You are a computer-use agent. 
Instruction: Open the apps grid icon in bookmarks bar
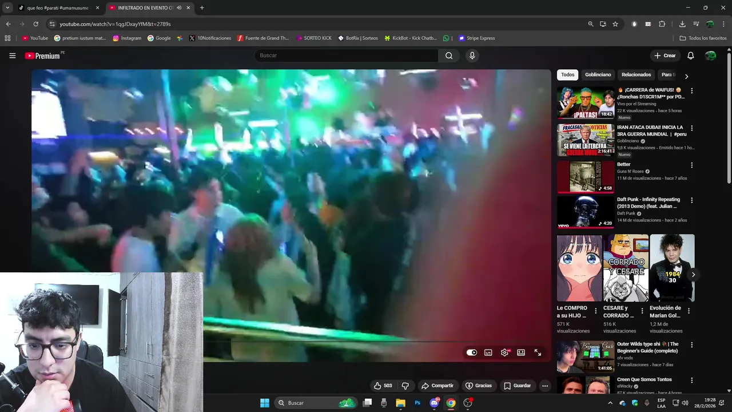[x=7, y=38]
